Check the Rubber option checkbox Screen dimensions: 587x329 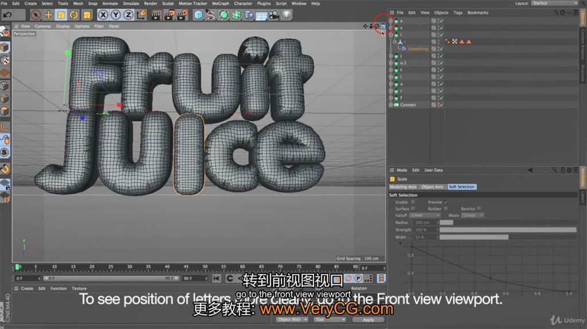(x=447, y=209)
